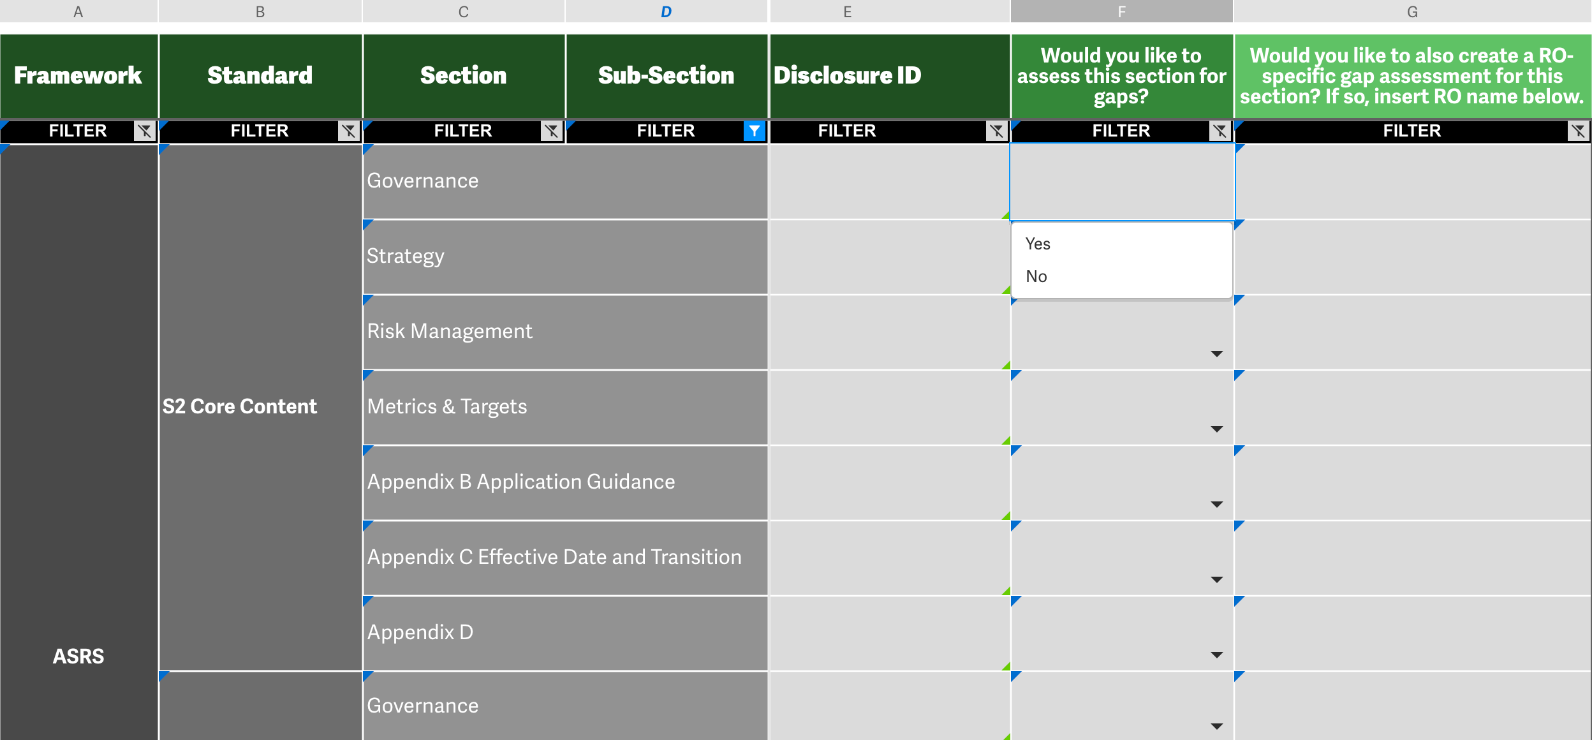
Task: Select column C header
Action: [x=464, y=11]
